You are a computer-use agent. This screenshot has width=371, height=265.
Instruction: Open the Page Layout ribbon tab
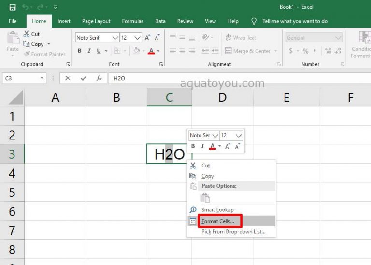click(96, 21)
